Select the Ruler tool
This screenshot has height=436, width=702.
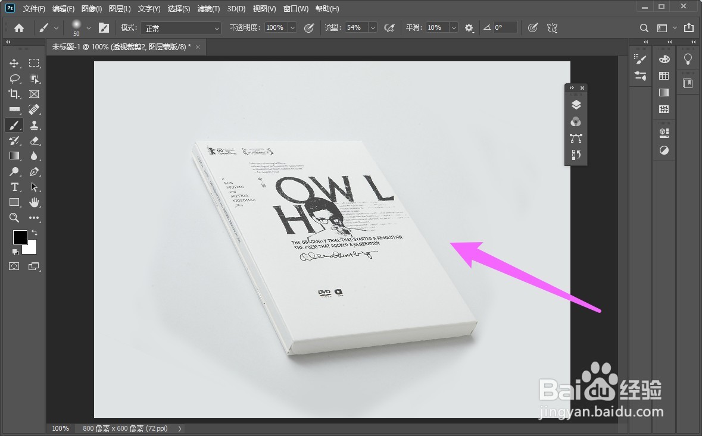coord(14,109)
